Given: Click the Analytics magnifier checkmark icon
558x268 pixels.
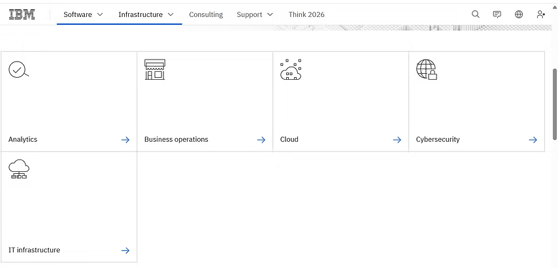Looking at the screenshot, I should pyautogui.click(x=18, y=69).
